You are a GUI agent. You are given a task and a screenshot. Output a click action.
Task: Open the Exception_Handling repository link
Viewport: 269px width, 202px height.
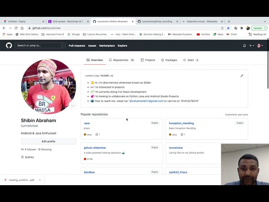tap(181, 123)
